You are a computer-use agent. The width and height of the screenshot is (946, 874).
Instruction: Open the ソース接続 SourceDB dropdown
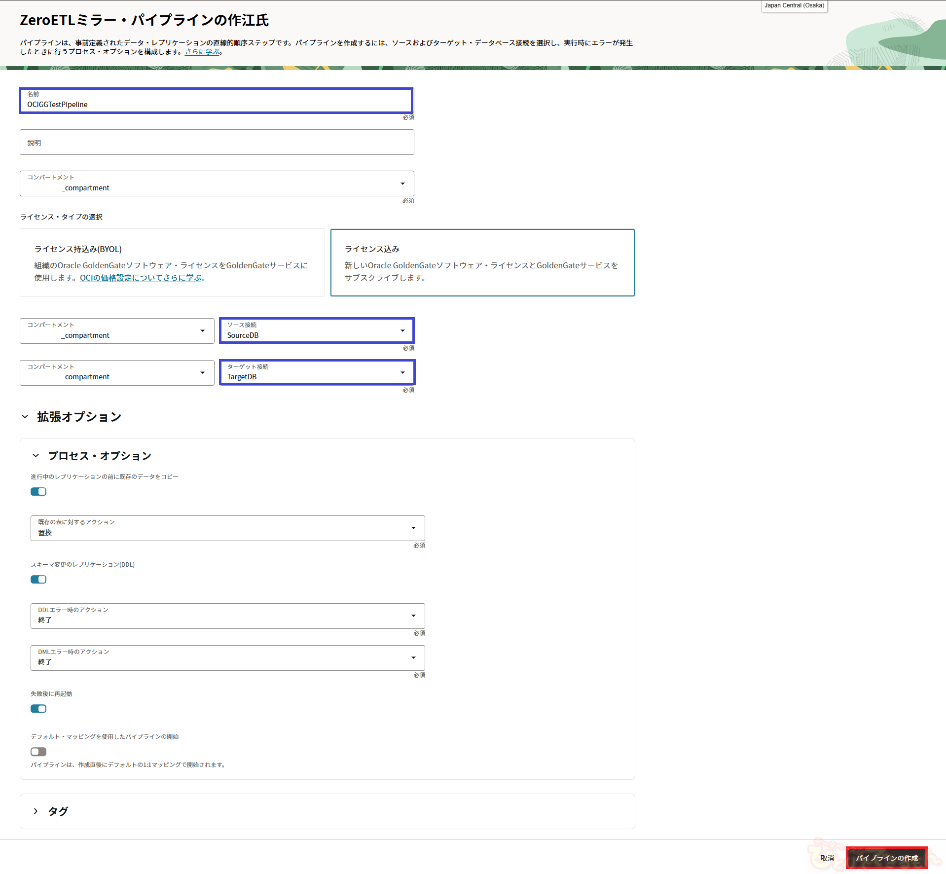coord(317,330)
